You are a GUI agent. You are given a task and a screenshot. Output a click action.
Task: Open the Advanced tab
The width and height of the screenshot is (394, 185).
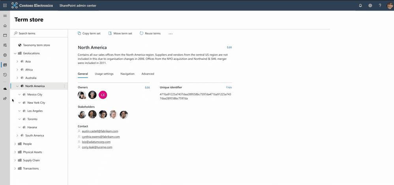148,74
